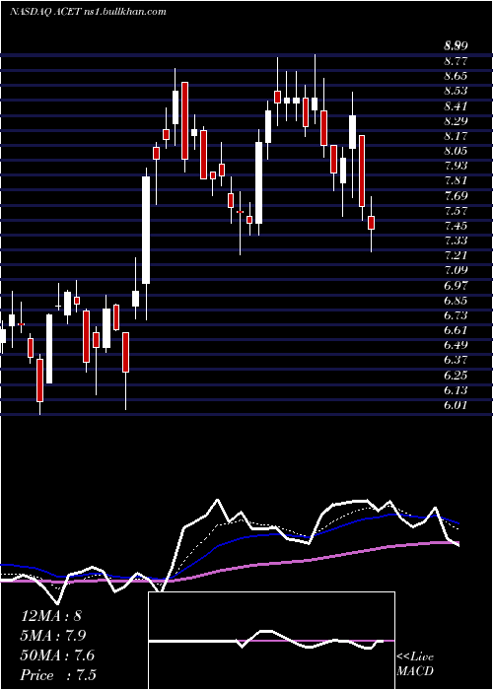493x690 pixels.
Task: Click the 7.21 price axis label
Action: [x=456, y=255]
